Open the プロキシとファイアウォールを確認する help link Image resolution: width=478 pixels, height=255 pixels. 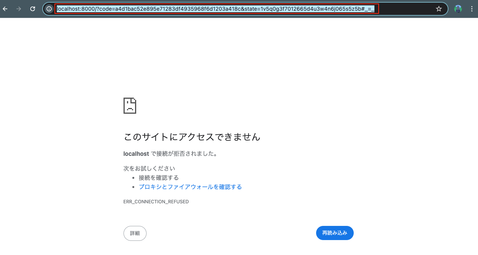190,187
